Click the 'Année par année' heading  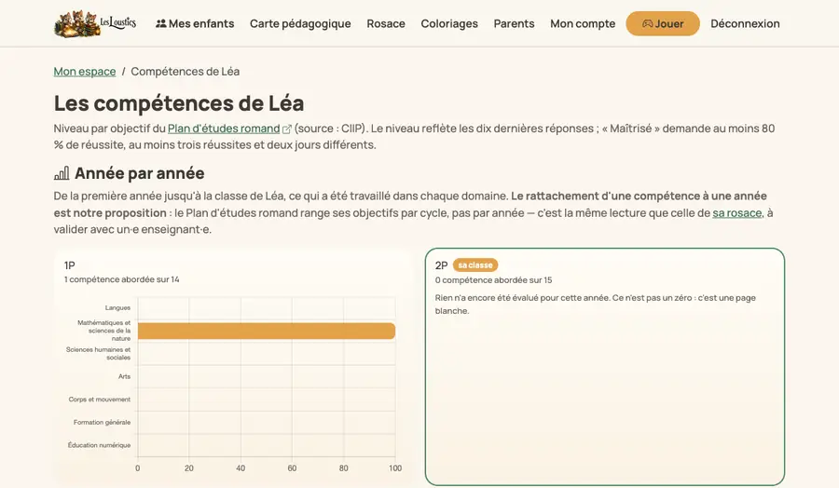click(x=140, y=173)
